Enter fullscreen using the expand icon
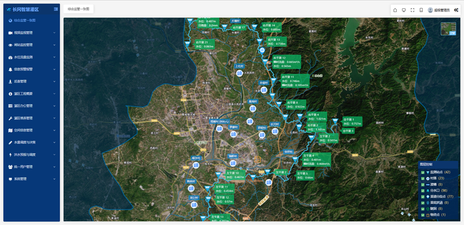 [x=412, y=10]
